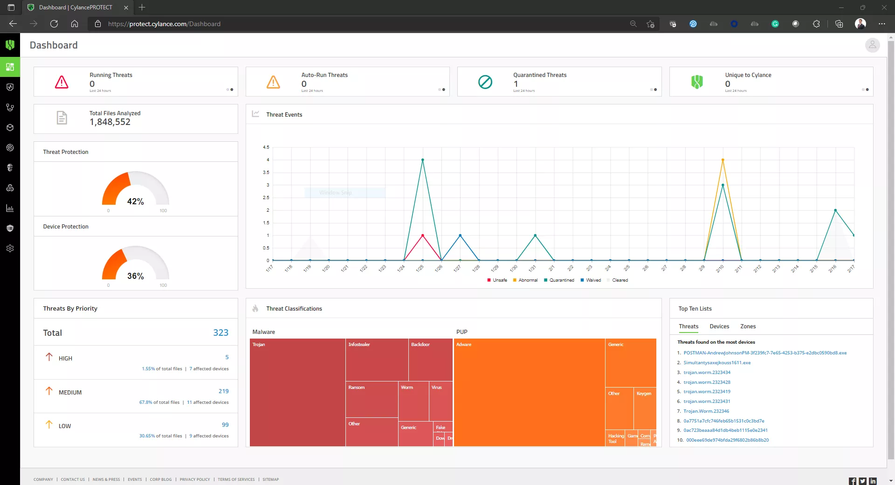Click the Grammarly extension icon
Image resolution: width=895 pixels, height=485 pixels.
pyautogui.click(x=775, y=24)
